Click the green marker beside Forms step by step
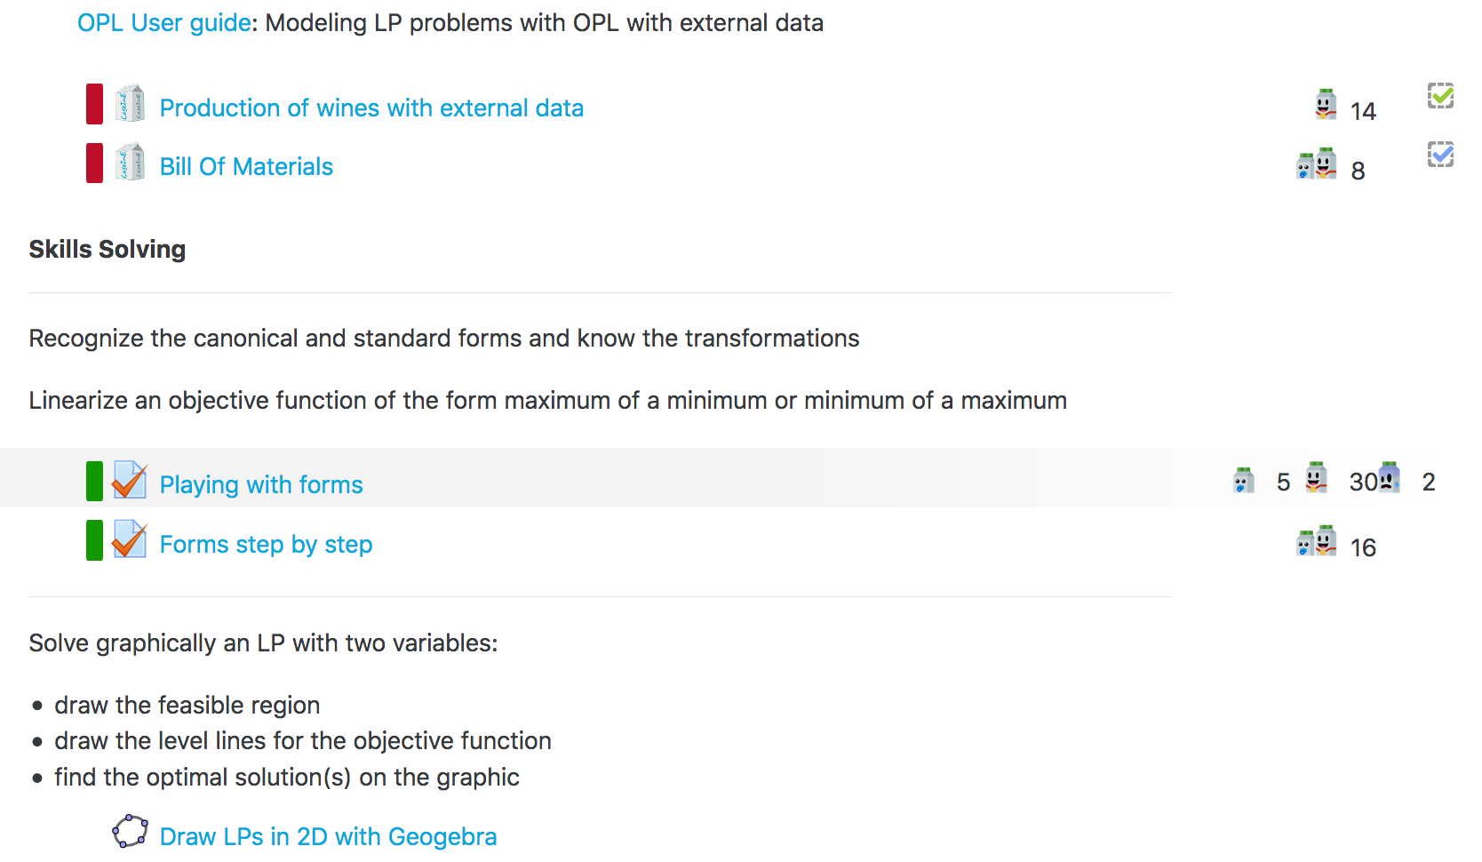Image resolution: width=1482 pixels, height=862 pixels. coord(94,540)
